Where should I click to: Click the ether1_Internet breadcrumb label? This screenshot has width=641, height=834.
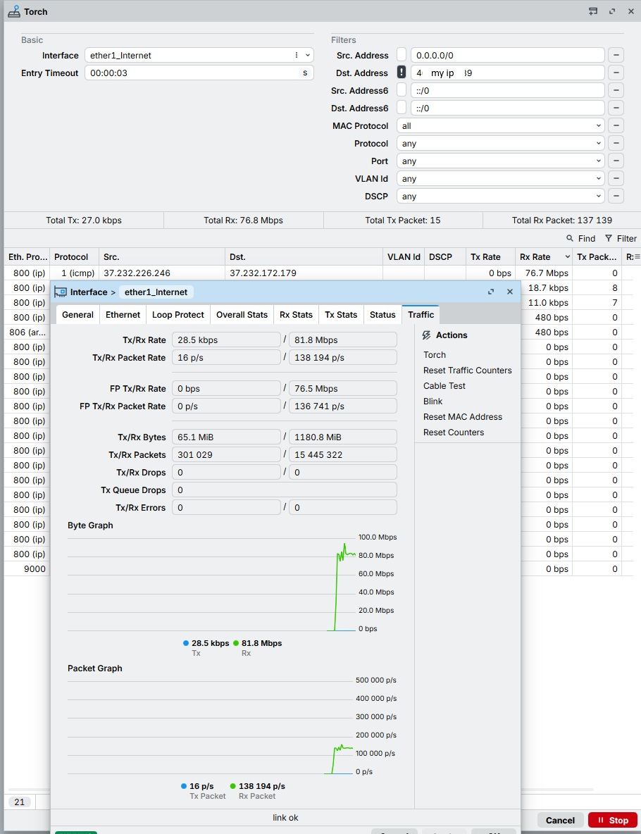[x=156, y=292]
